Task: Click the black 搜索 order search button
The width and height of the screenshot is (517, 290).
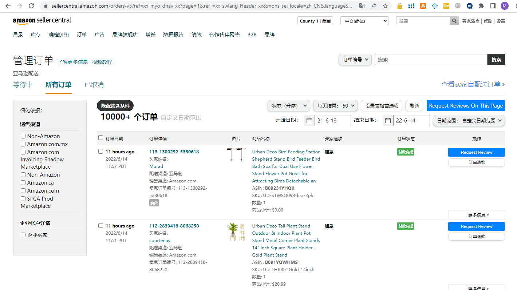Action: point(496,60)
